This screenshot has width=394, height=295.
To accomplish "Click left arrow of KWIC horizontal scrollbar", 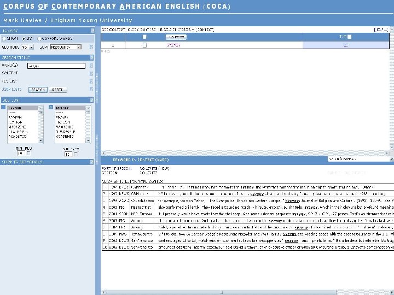I will [103, 292].
